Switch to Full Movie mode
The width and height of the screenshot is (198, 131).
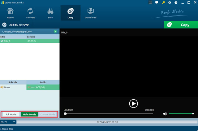(11, 115)
